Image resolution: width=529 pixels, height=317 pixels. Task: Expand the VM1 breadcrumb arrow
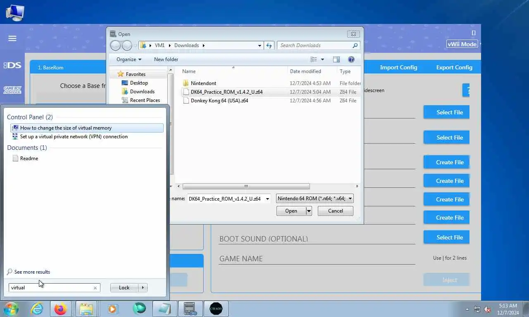pyautogui.click(x=170, y=45)
